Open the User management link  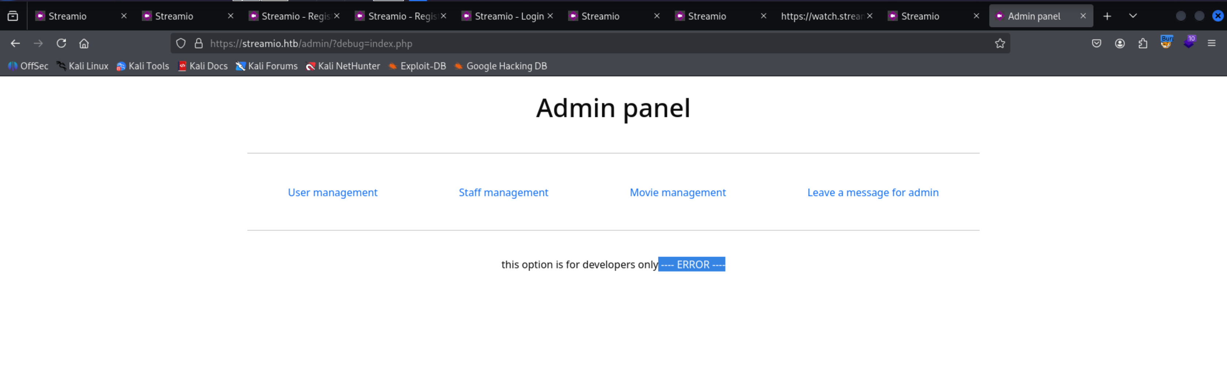[x=332, y=192]
